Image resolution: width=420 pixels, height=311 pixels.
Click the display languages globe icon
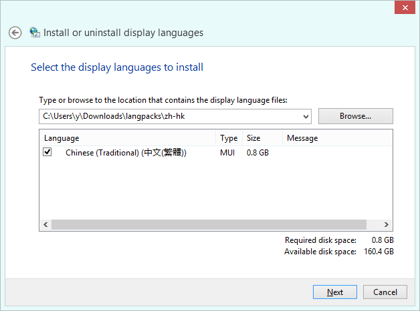tap(35, 32)
